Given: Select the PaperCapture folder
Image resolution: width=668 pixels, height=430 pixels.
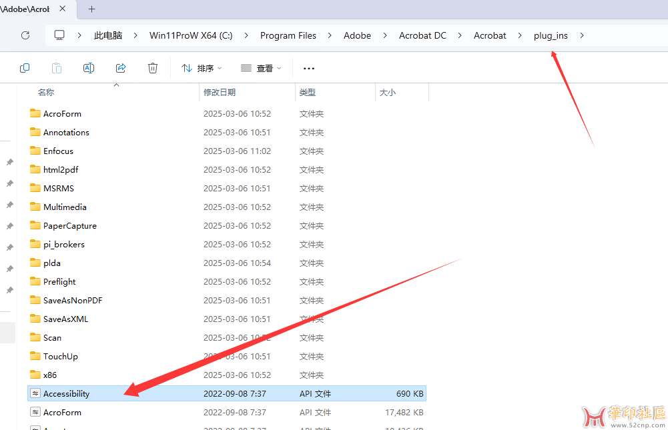Looking at the screenshot, I should coord(69,225).
